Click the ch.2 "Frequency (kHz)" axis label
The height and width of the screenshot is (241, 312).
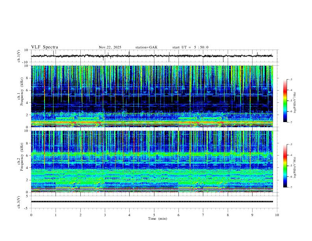tap(22, 156)
